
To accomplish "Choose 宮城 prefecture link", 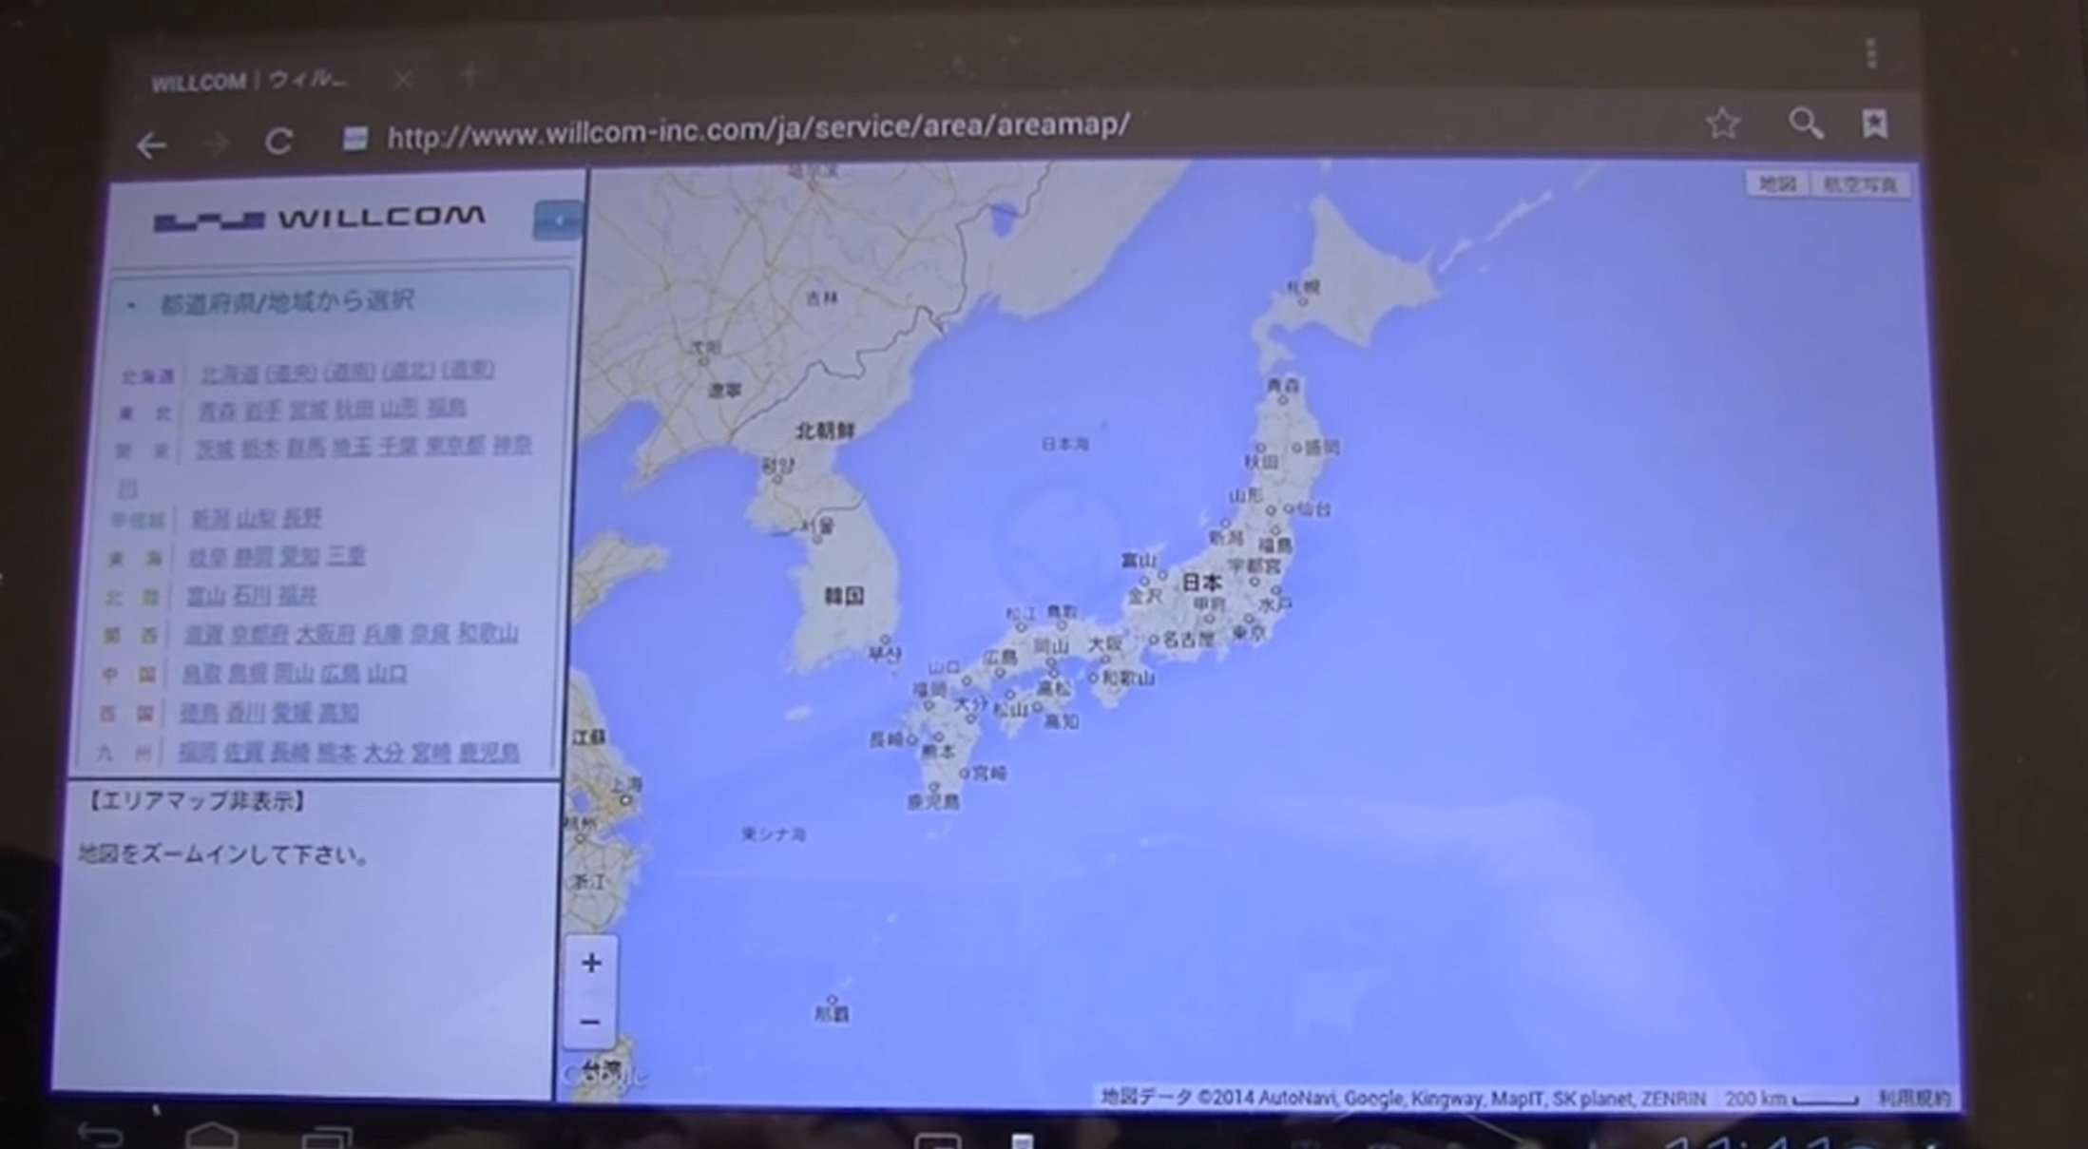I will coord(308,410).
